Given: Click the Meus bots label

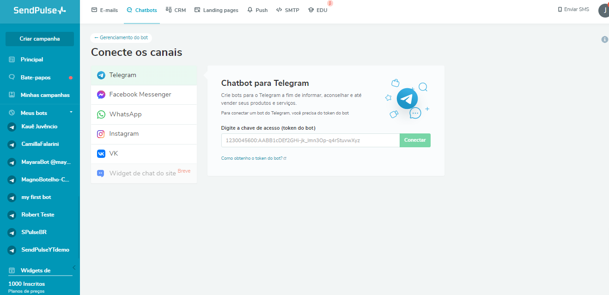Looking at the screenshot, I should 34,113.
